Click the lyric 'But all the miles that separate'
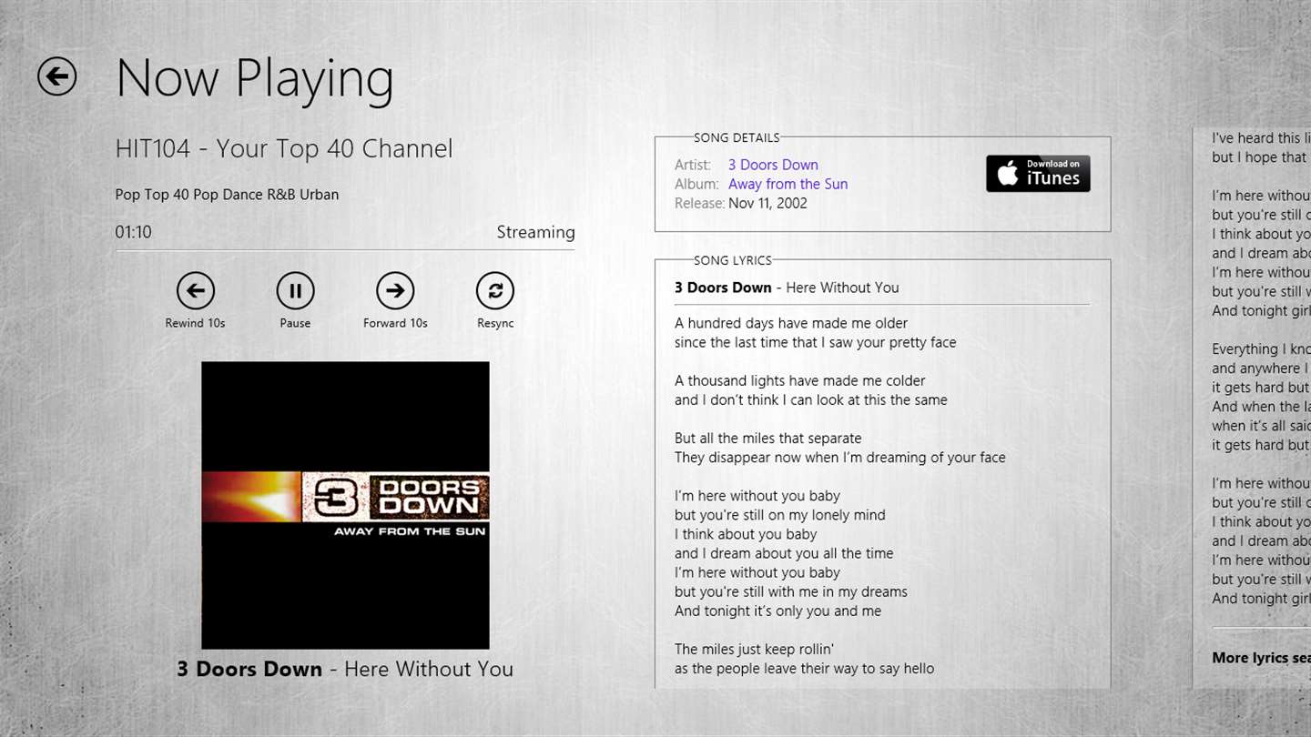Image resolution: width=1311 pixels, height=737 pixels. [767, 438]
